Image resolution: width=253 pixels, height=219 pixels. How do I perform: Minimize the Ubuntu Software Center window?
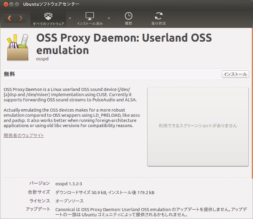point(11,4)
